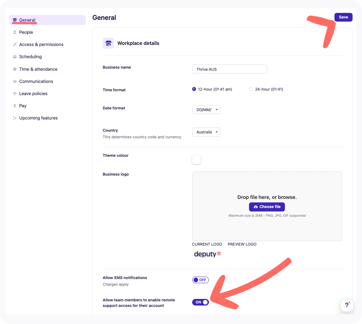
Task: Click the Time & attendance clock icon
Action: [14, 69]
